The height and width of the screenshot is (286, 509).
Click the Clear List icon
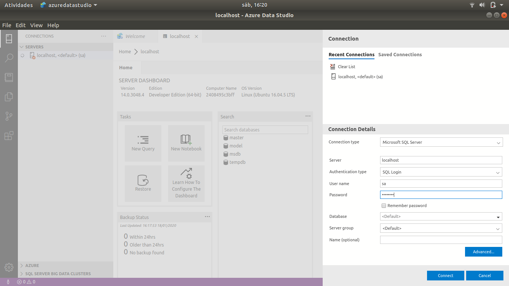[x=333, y=66]
